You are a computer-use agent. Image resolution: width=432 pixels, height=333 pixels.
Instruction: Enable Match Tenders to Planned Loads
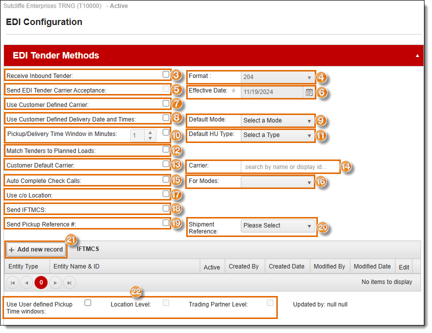pyautogui.click(x=166, y=149)
